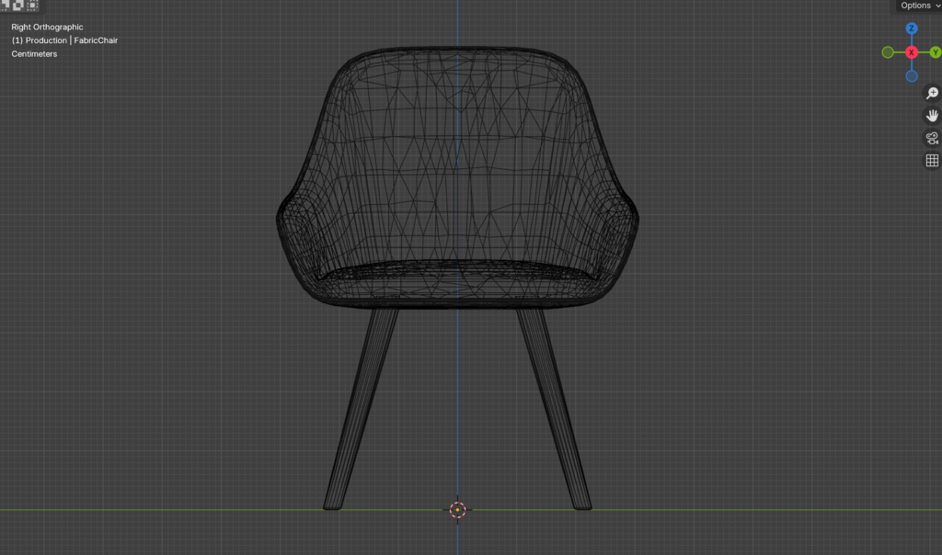Click the "(1) Production | FabricChair" label
Screen dimensions: 942x555
tap(64, 40)
